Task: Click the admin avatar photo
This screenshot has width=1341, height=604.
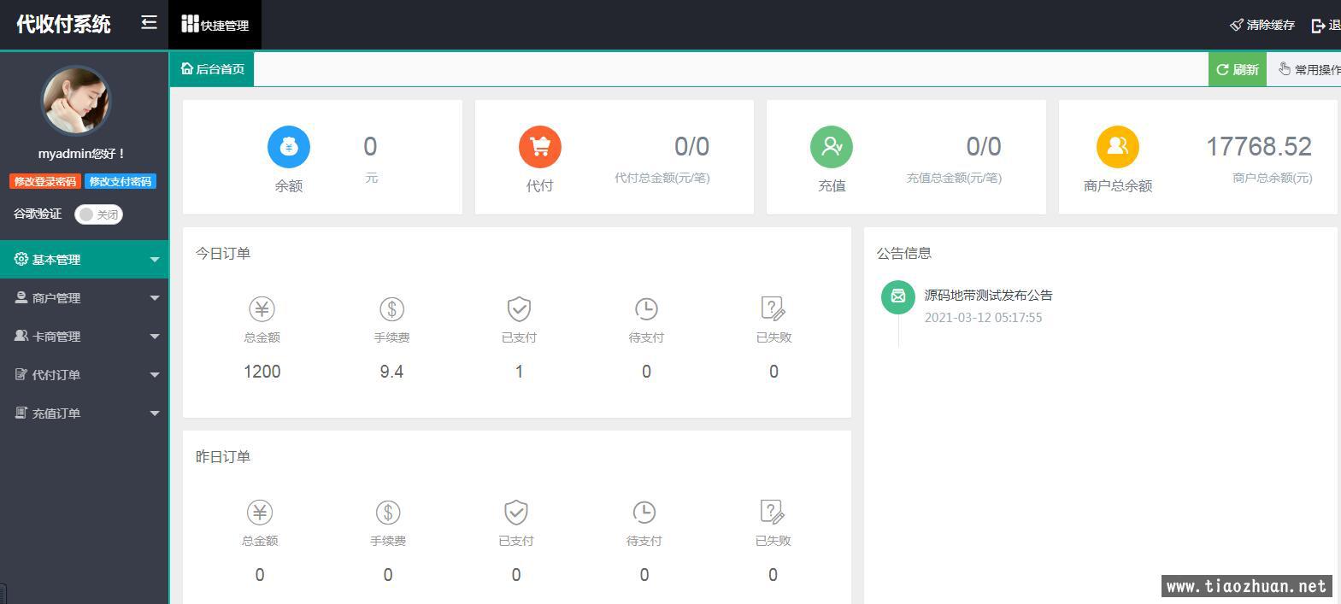Action: (76, 101)
